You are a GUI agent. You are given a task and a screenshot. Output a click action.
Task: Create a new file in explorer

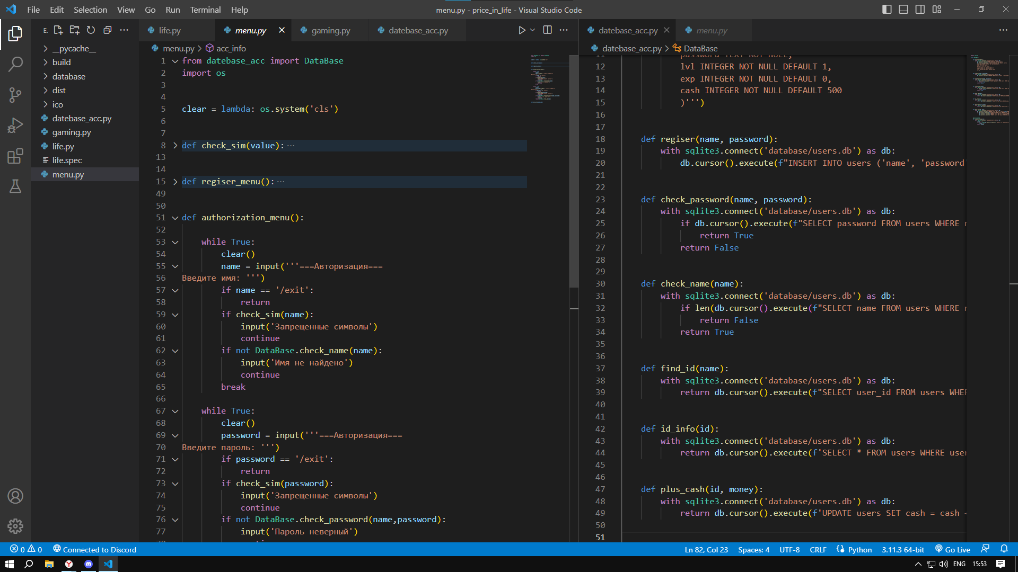click(58, 30)
